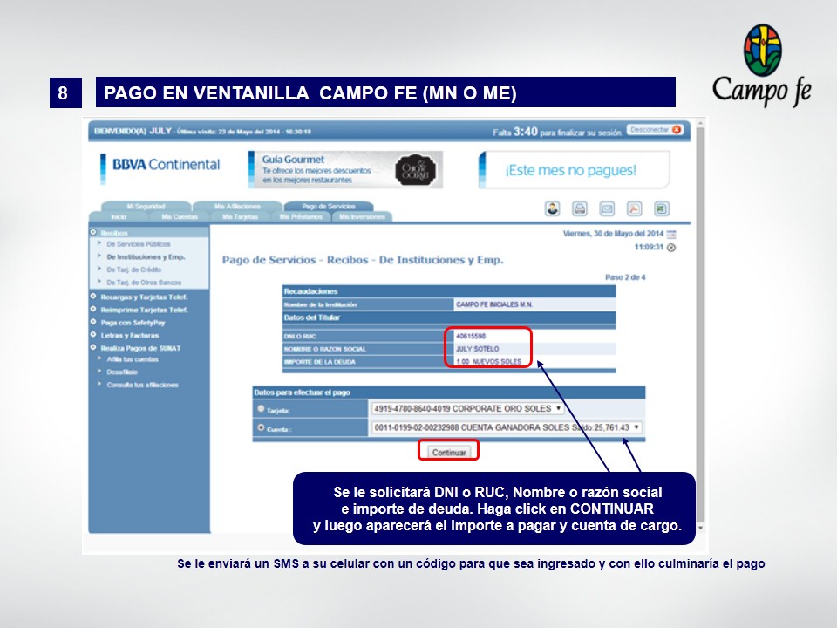Open the user profile icon in toolbar
The width and height of the screenshot is (837, 628).
tap(553, 208)
